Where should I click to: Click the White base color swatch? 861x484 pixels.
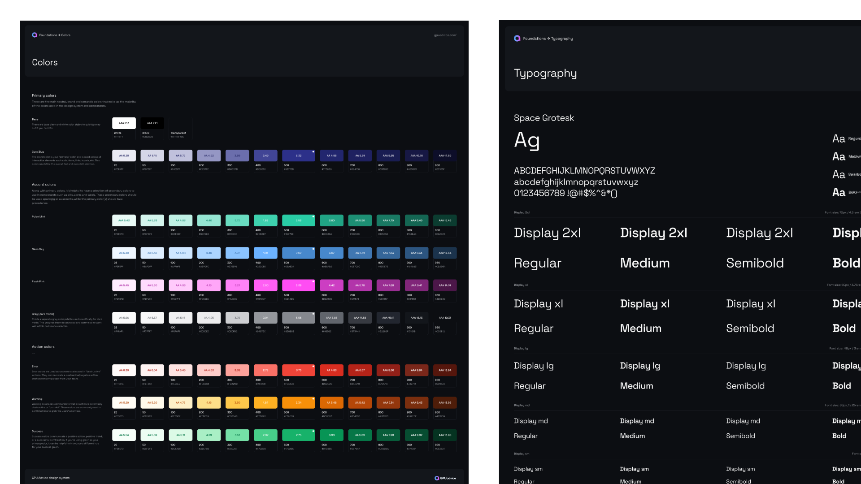pyautogui.click(x=124, y=123)
